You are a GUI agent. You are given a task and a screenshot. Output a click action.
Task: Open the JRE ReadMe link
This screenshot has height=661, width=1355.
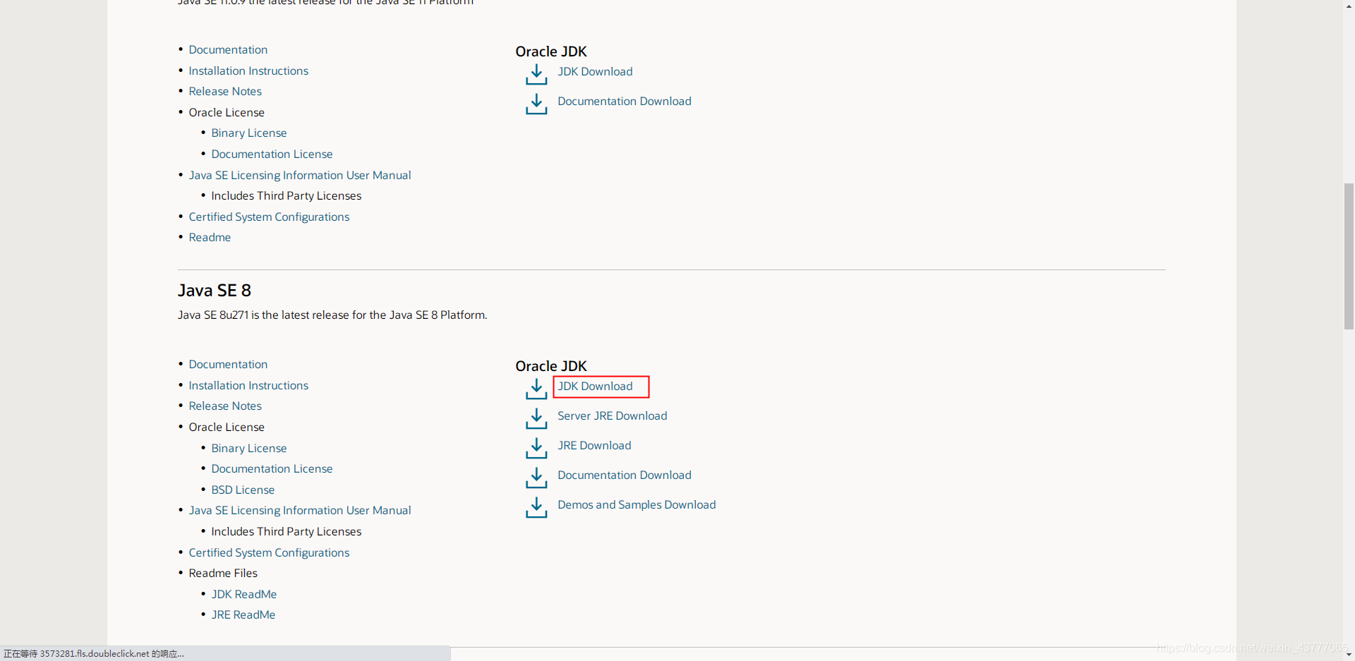tap(243, 614)
